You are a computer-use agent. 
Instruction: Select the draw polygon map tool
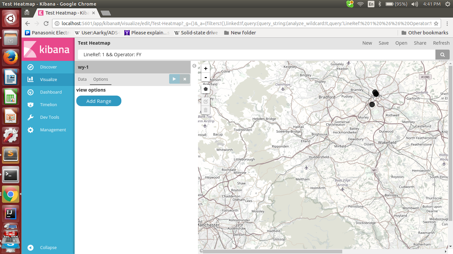tap(206, 89)
